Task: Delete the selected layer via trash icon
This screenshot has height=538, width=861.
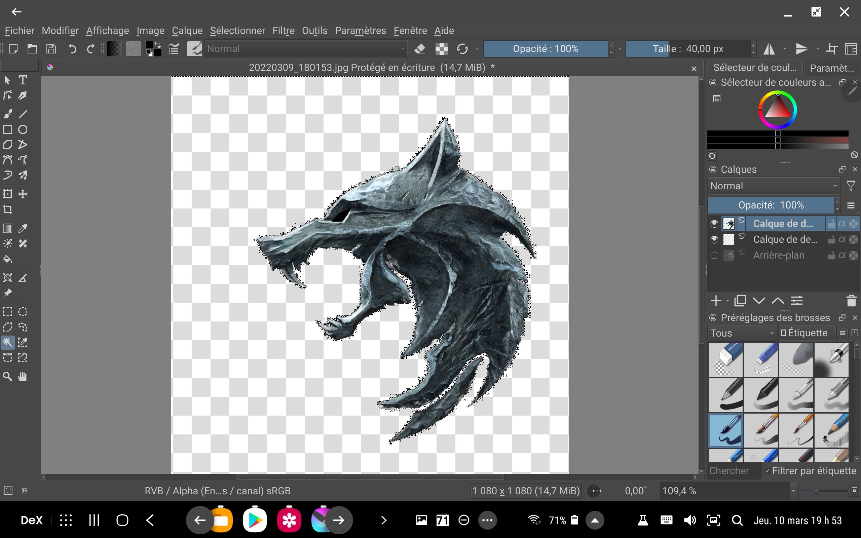Action: point(851,301)
